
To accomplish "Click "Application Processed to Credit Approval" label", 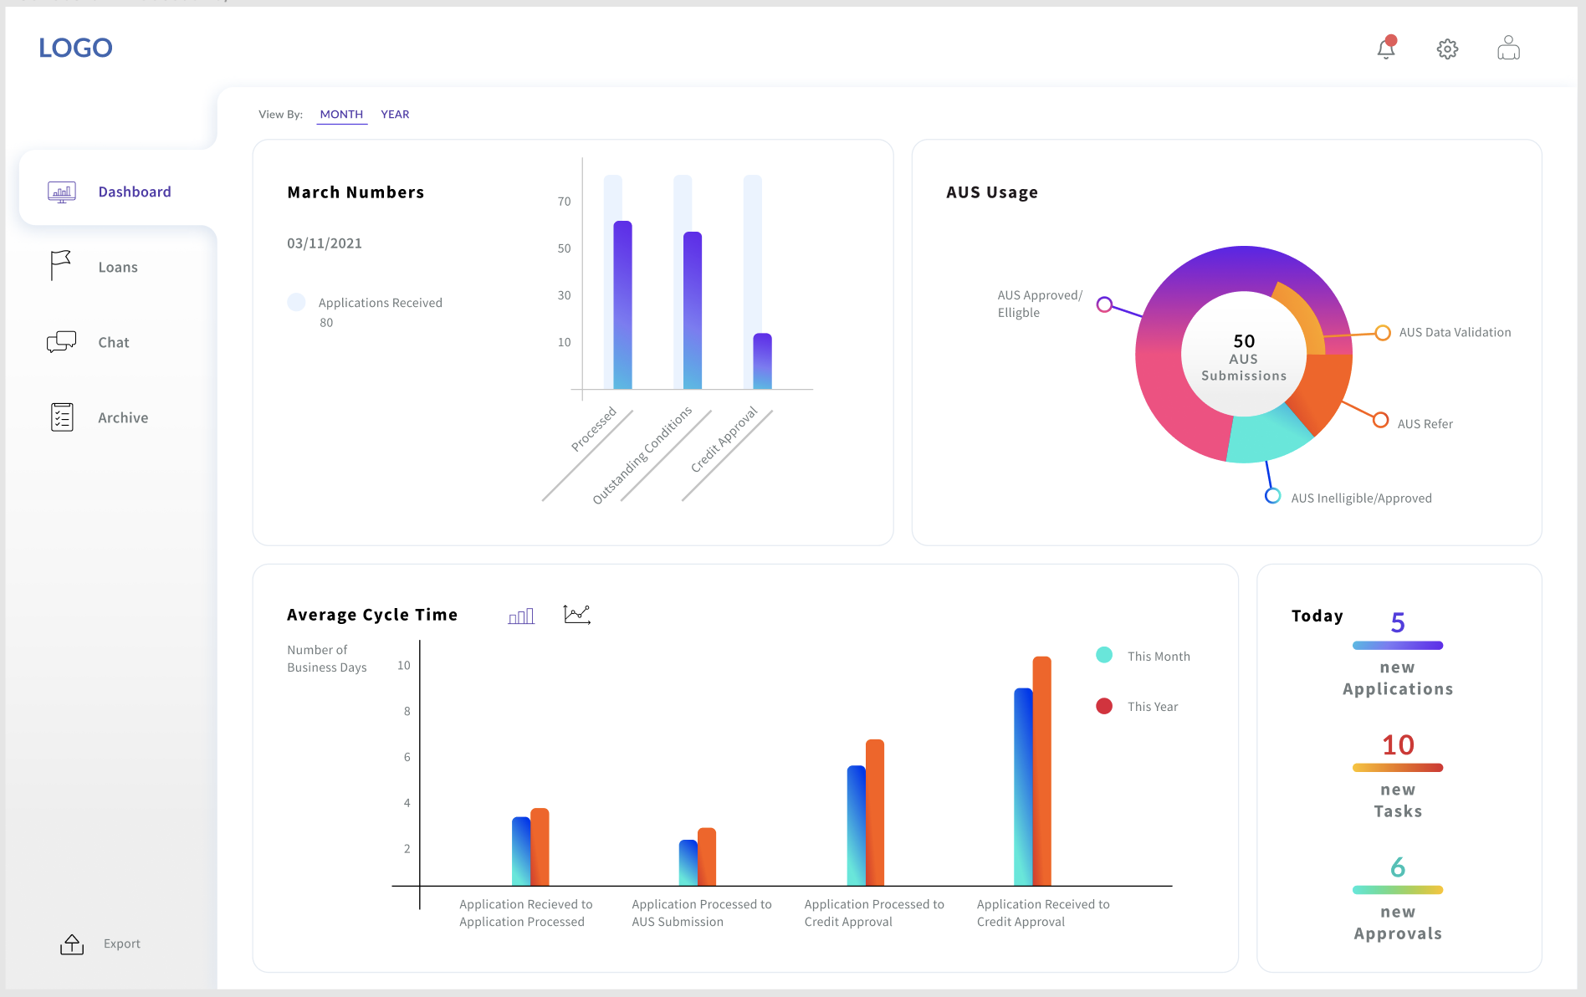I will coord(874,913).
